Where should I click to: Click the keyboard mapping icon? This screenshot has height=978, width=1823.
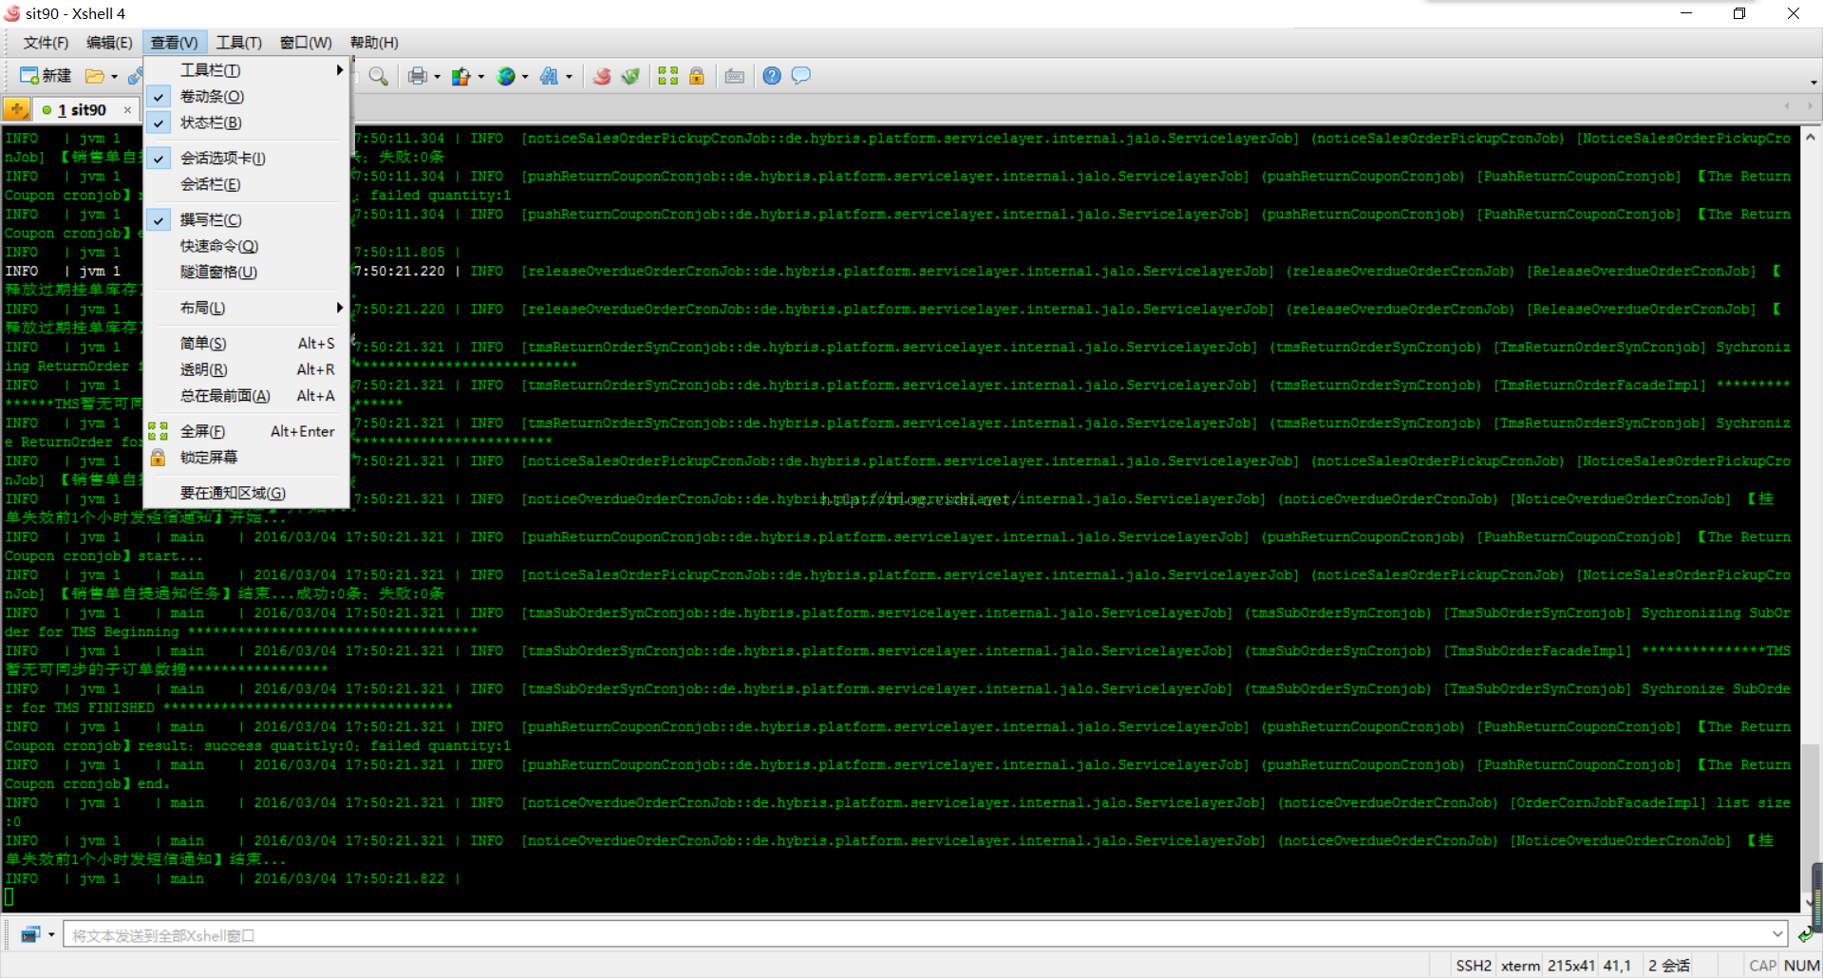tap(734, 76)
